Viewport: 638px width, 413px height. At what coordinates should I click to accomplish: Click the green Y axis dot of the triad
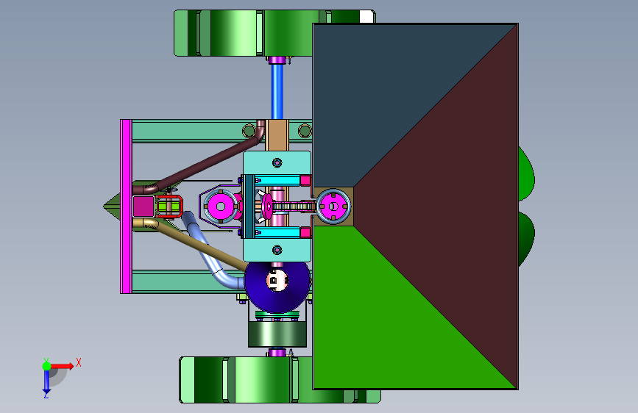(46, 366)
